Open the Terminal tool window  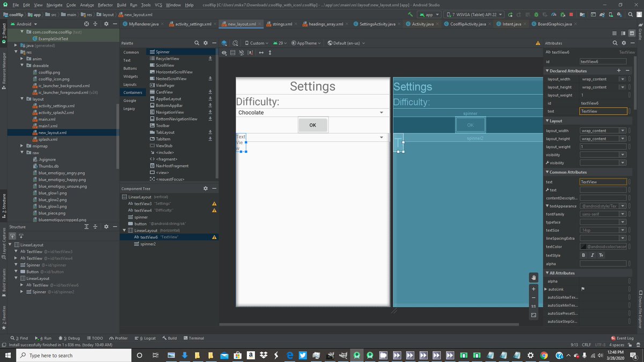pos(193,338)
